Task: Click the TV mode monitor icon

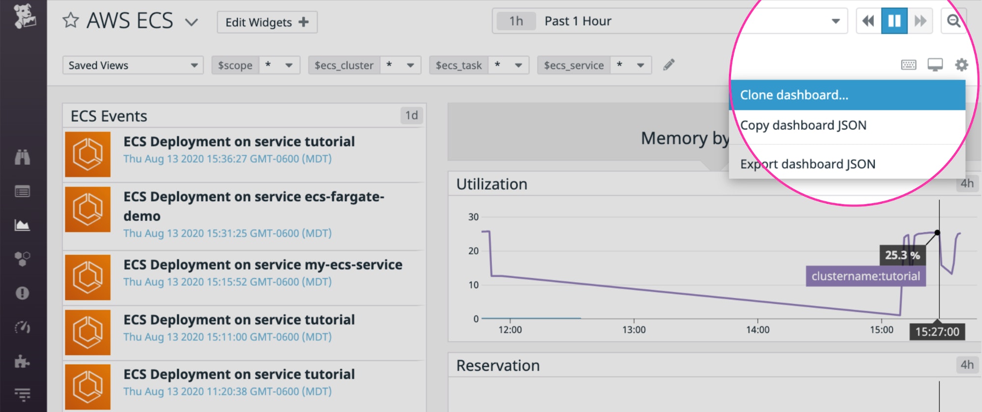Action: pos(935,65)
